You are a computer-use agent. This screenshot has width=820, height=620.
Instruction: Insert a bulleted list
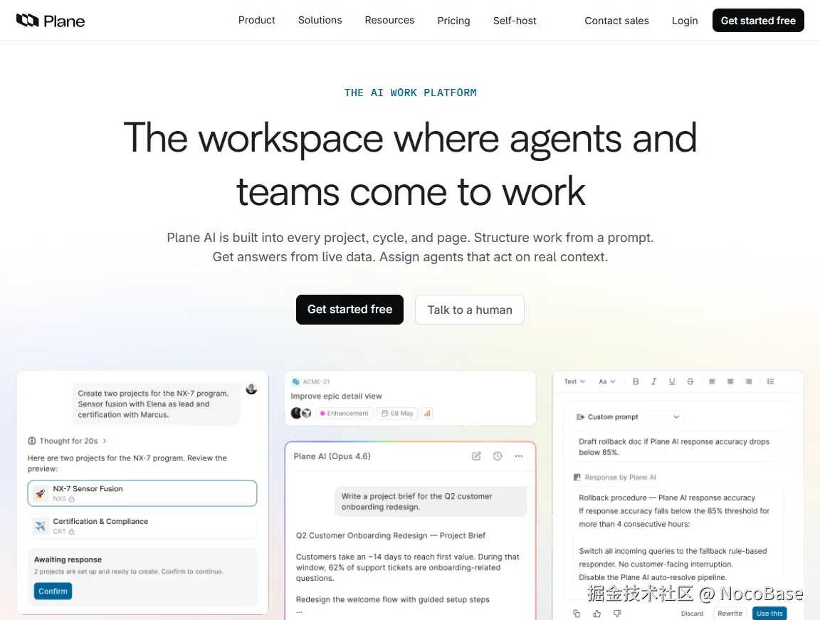pos(770,382)
